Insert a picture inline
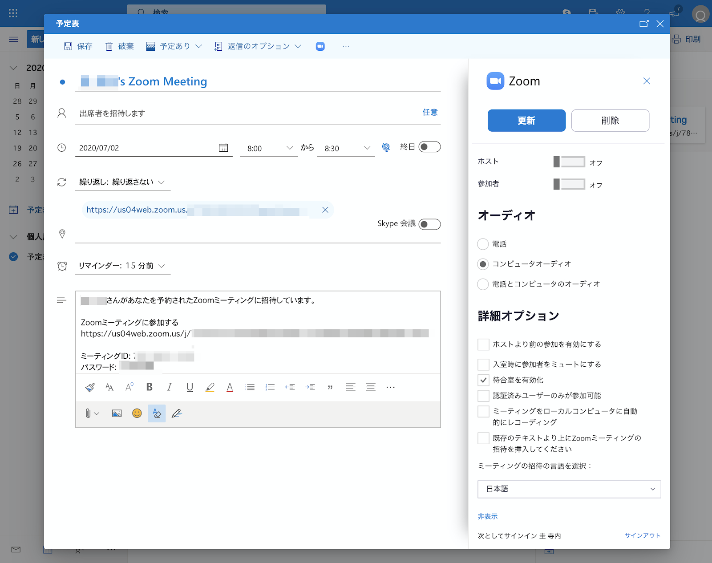Viewport: 712px width, 563px height. click(x=117, y=413)
